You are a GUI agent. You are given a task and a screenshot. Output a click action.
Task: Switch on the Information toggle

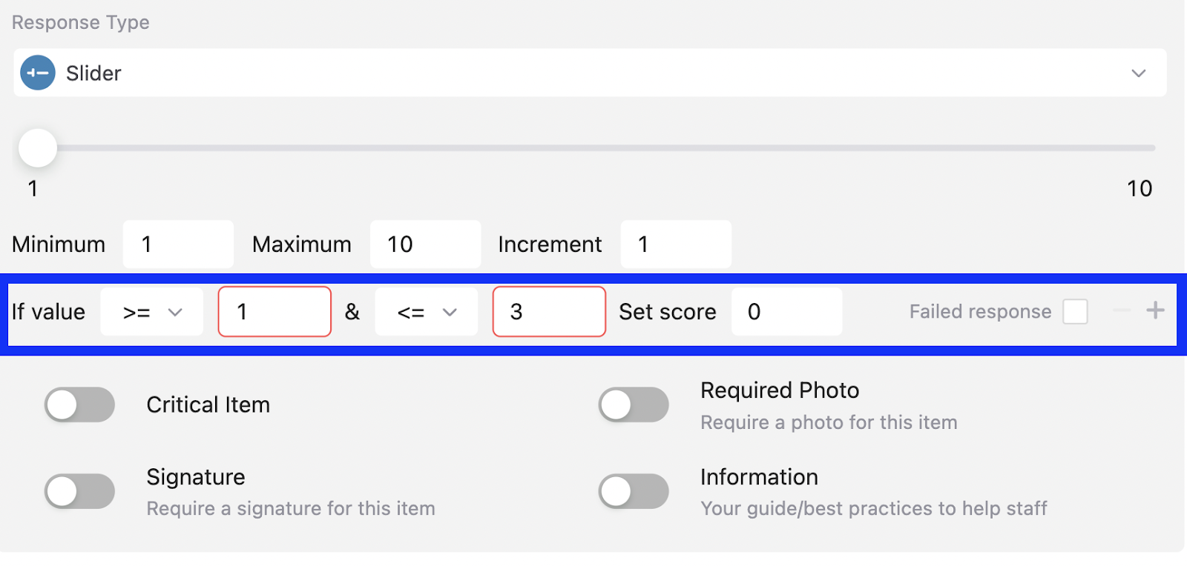pyautogui.click(x=634, y=491)
